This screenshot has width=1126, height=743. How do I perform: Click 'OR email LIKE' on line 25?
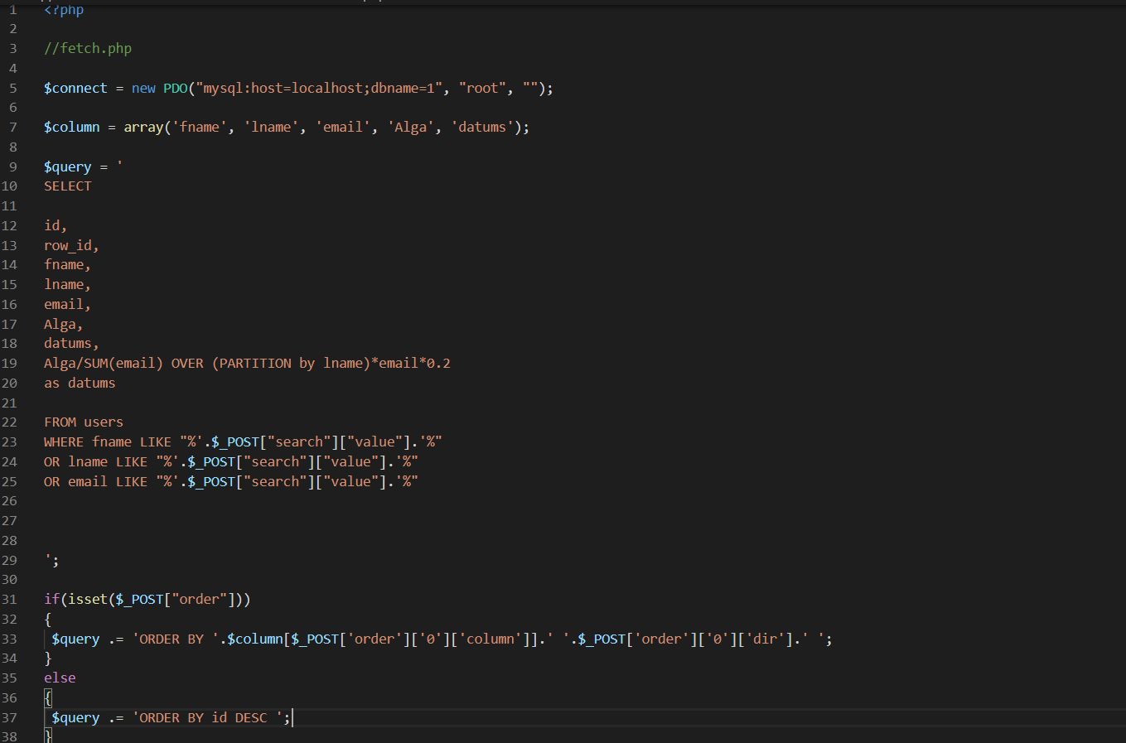point(95,482)
